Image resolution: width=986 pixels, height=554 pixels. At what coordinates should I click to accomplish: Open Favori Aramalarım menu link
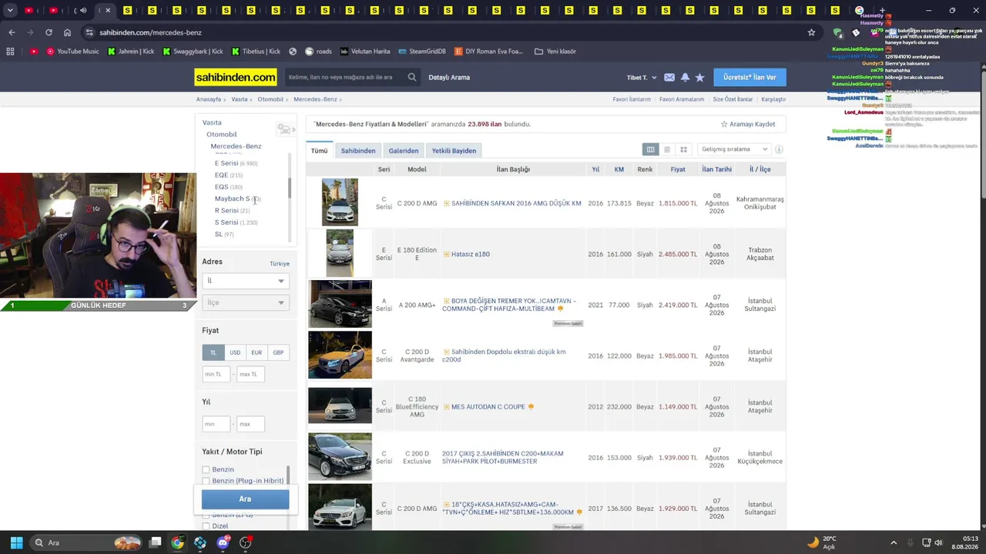pos(682,99)
